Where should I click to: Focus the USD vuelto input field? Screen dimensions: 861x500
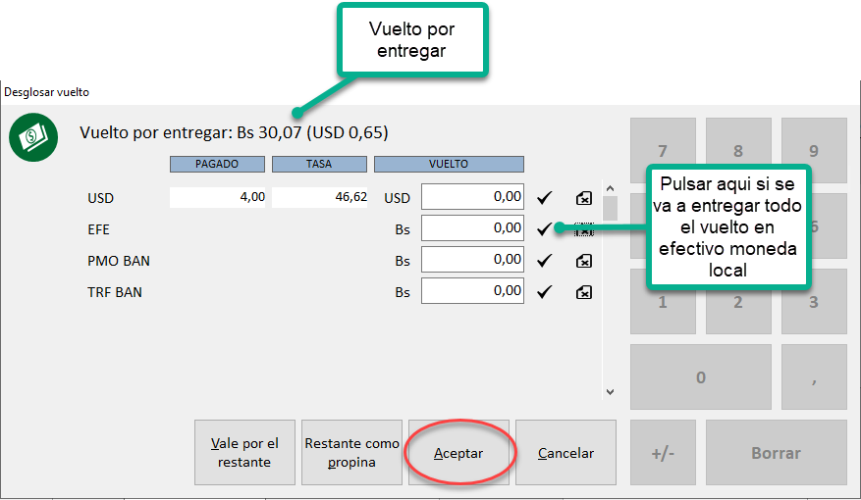pos(472,197)
